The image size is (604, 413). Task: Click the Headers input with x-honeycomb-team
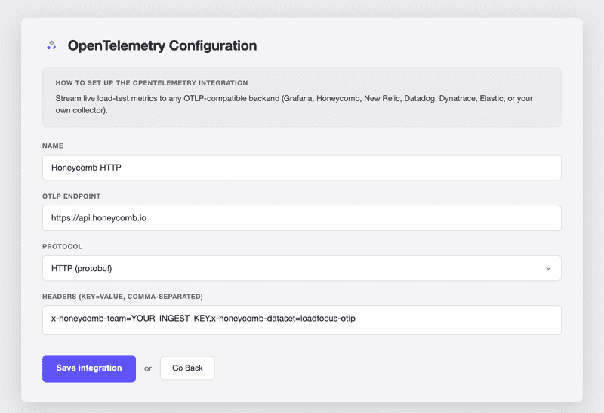point(301,320)
